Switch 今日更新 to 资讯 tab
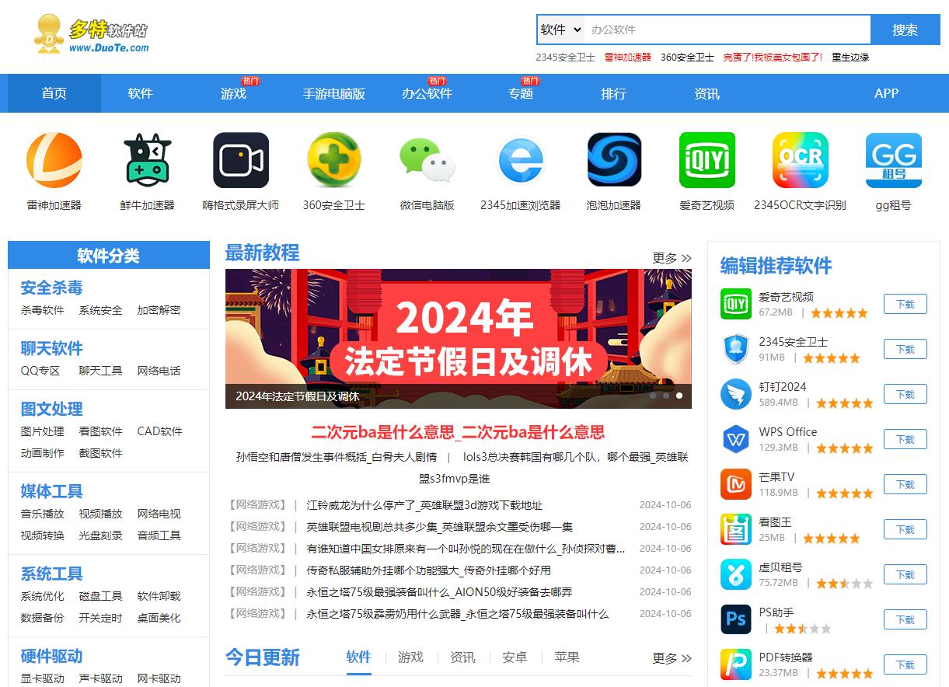Viewport: 949px width, 687px height. click(462, 657)
